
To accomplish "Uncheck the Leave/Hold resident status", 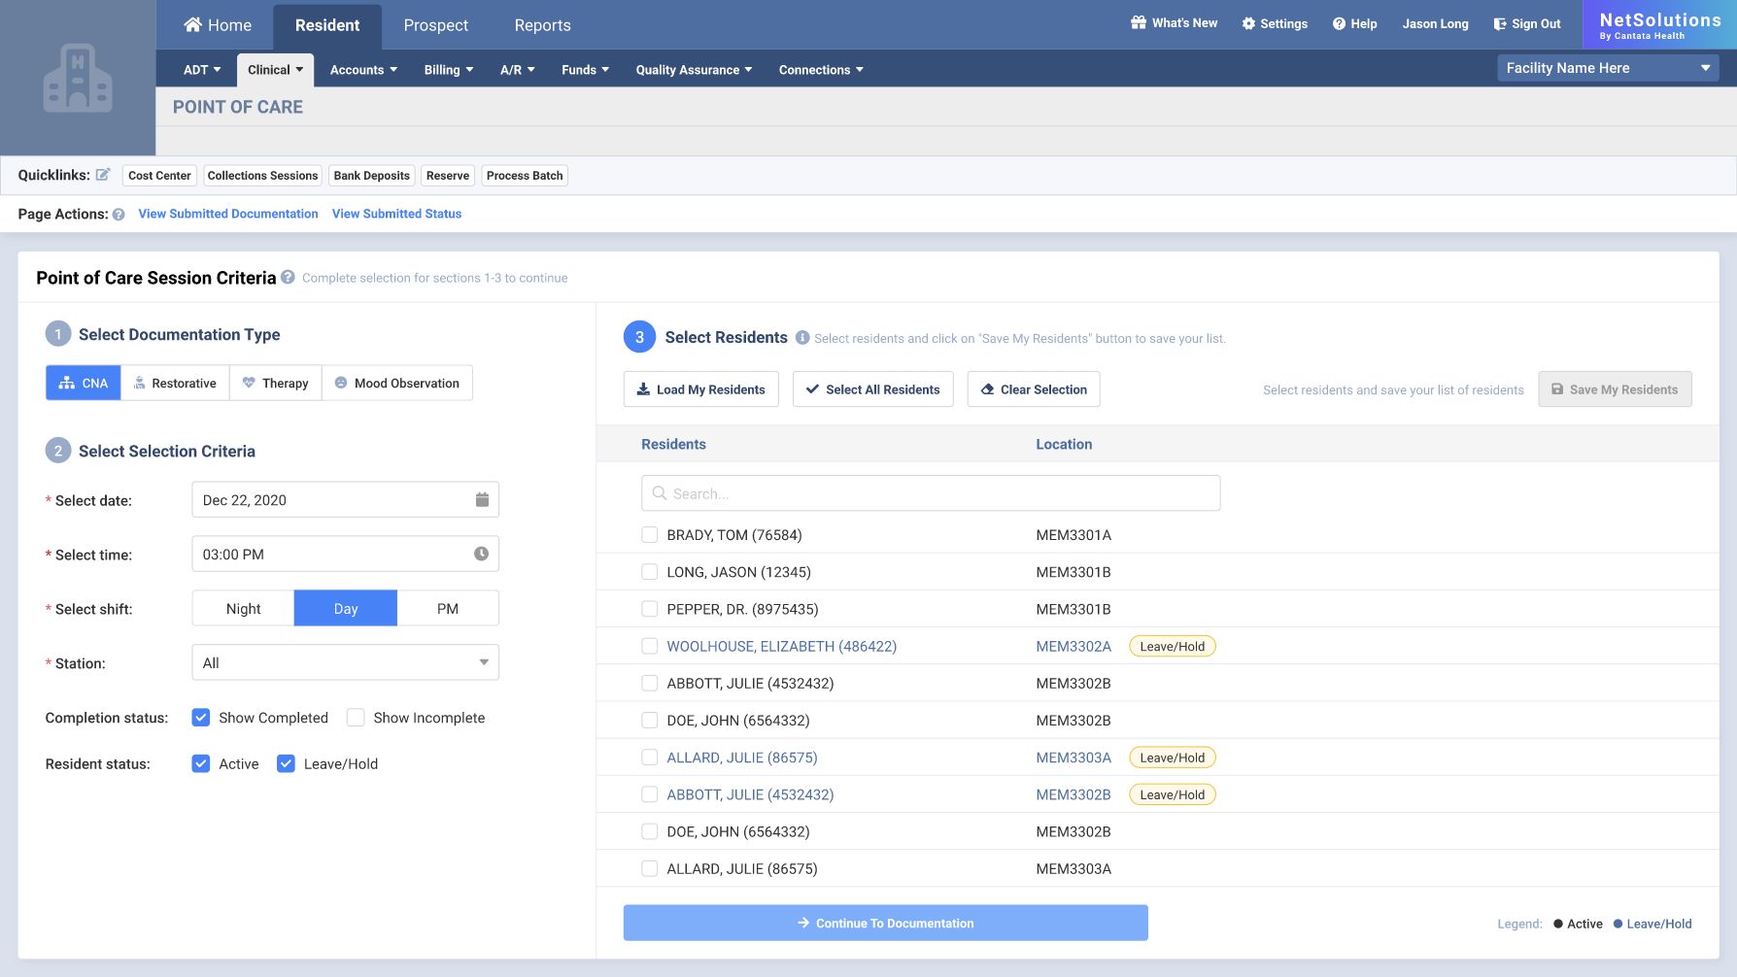I will (x=286, y=763).
